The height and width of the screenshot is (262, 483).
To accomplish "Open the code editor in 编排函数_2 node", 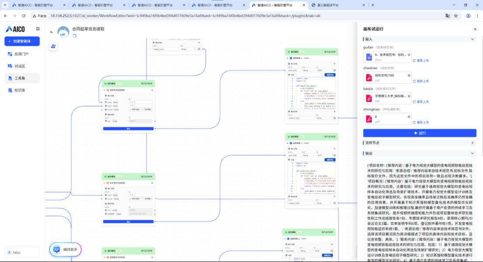I will click(330, 75).
